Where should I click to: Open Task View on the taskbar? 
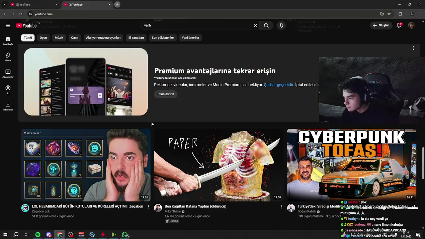(x=27, y=235)
